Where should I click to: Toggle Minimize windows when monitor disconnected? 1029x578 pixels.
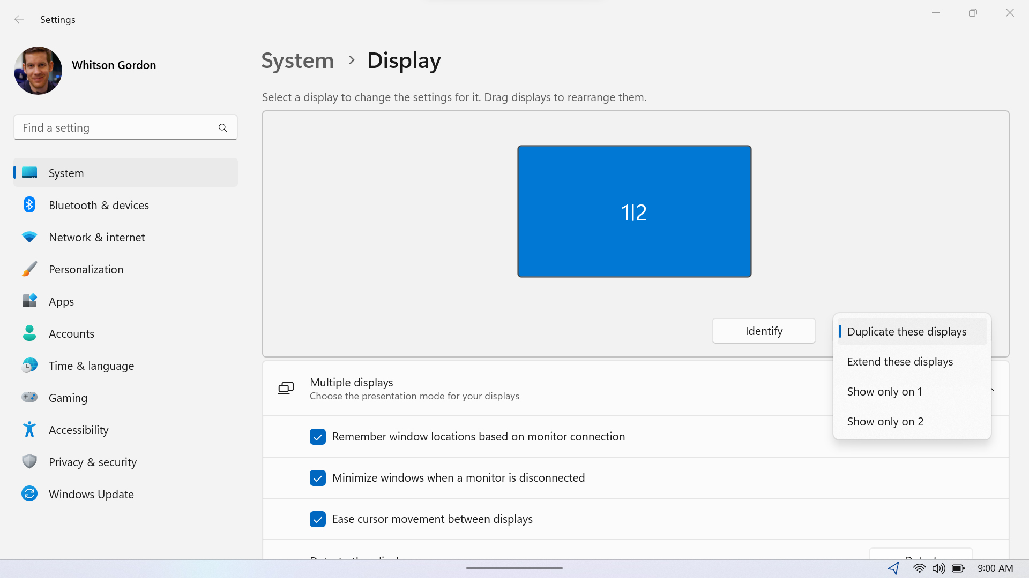tap(318, 478)
